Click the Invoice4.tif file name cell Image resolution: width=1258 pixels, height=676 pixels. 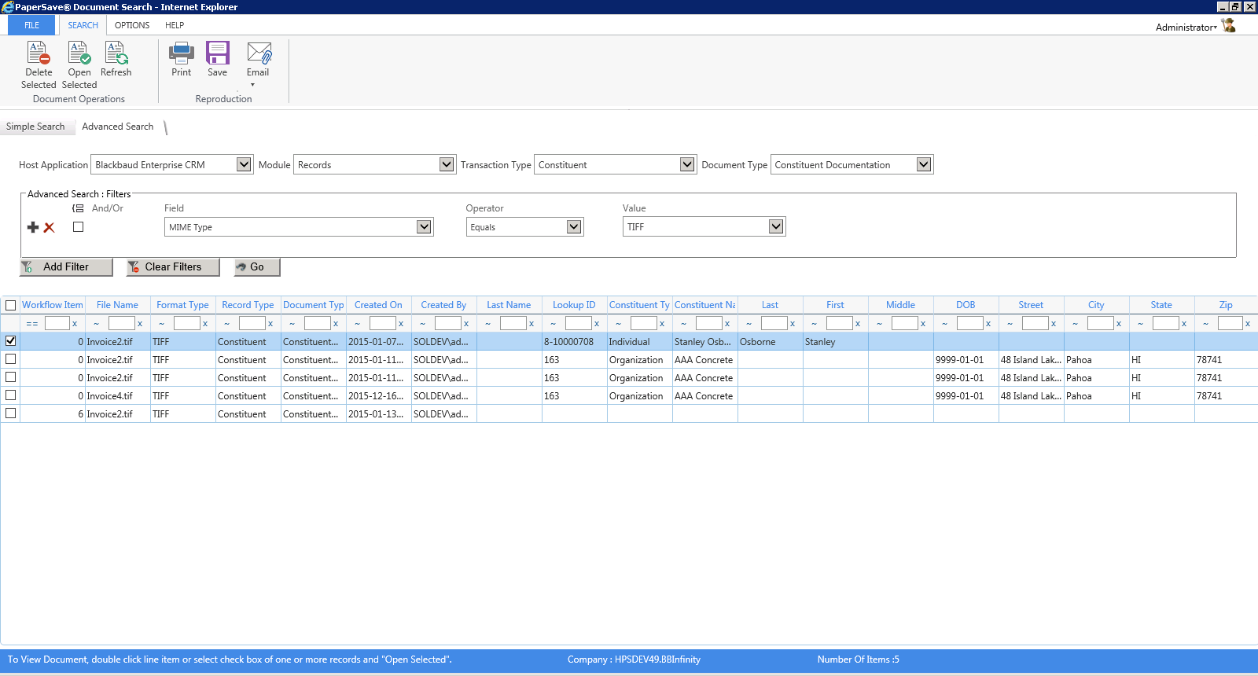pos(117,396)
